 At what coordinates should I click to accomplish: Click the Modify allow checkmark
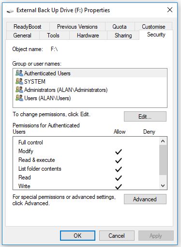tap(119, 152)
